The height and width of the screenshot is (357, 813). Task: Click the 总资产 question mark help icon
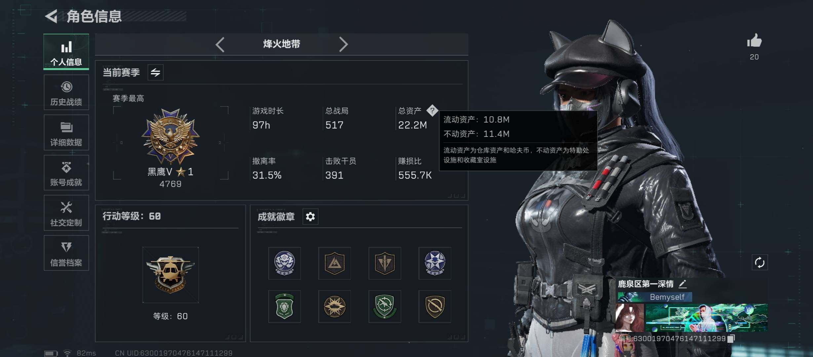(x=432, y=110)
